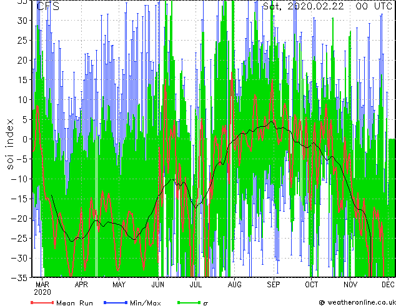Click the blue Min/Max legend line

(116, 302)
